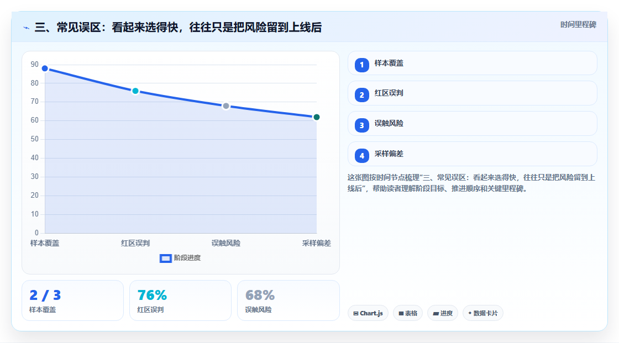The image size is (619, 343).
Task: Click the y-axis value 90
Action: (35, 64)
